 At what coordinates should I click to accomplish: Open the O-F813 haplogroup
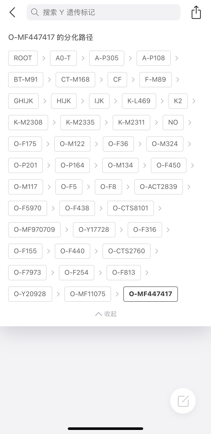tap(124, 273)
